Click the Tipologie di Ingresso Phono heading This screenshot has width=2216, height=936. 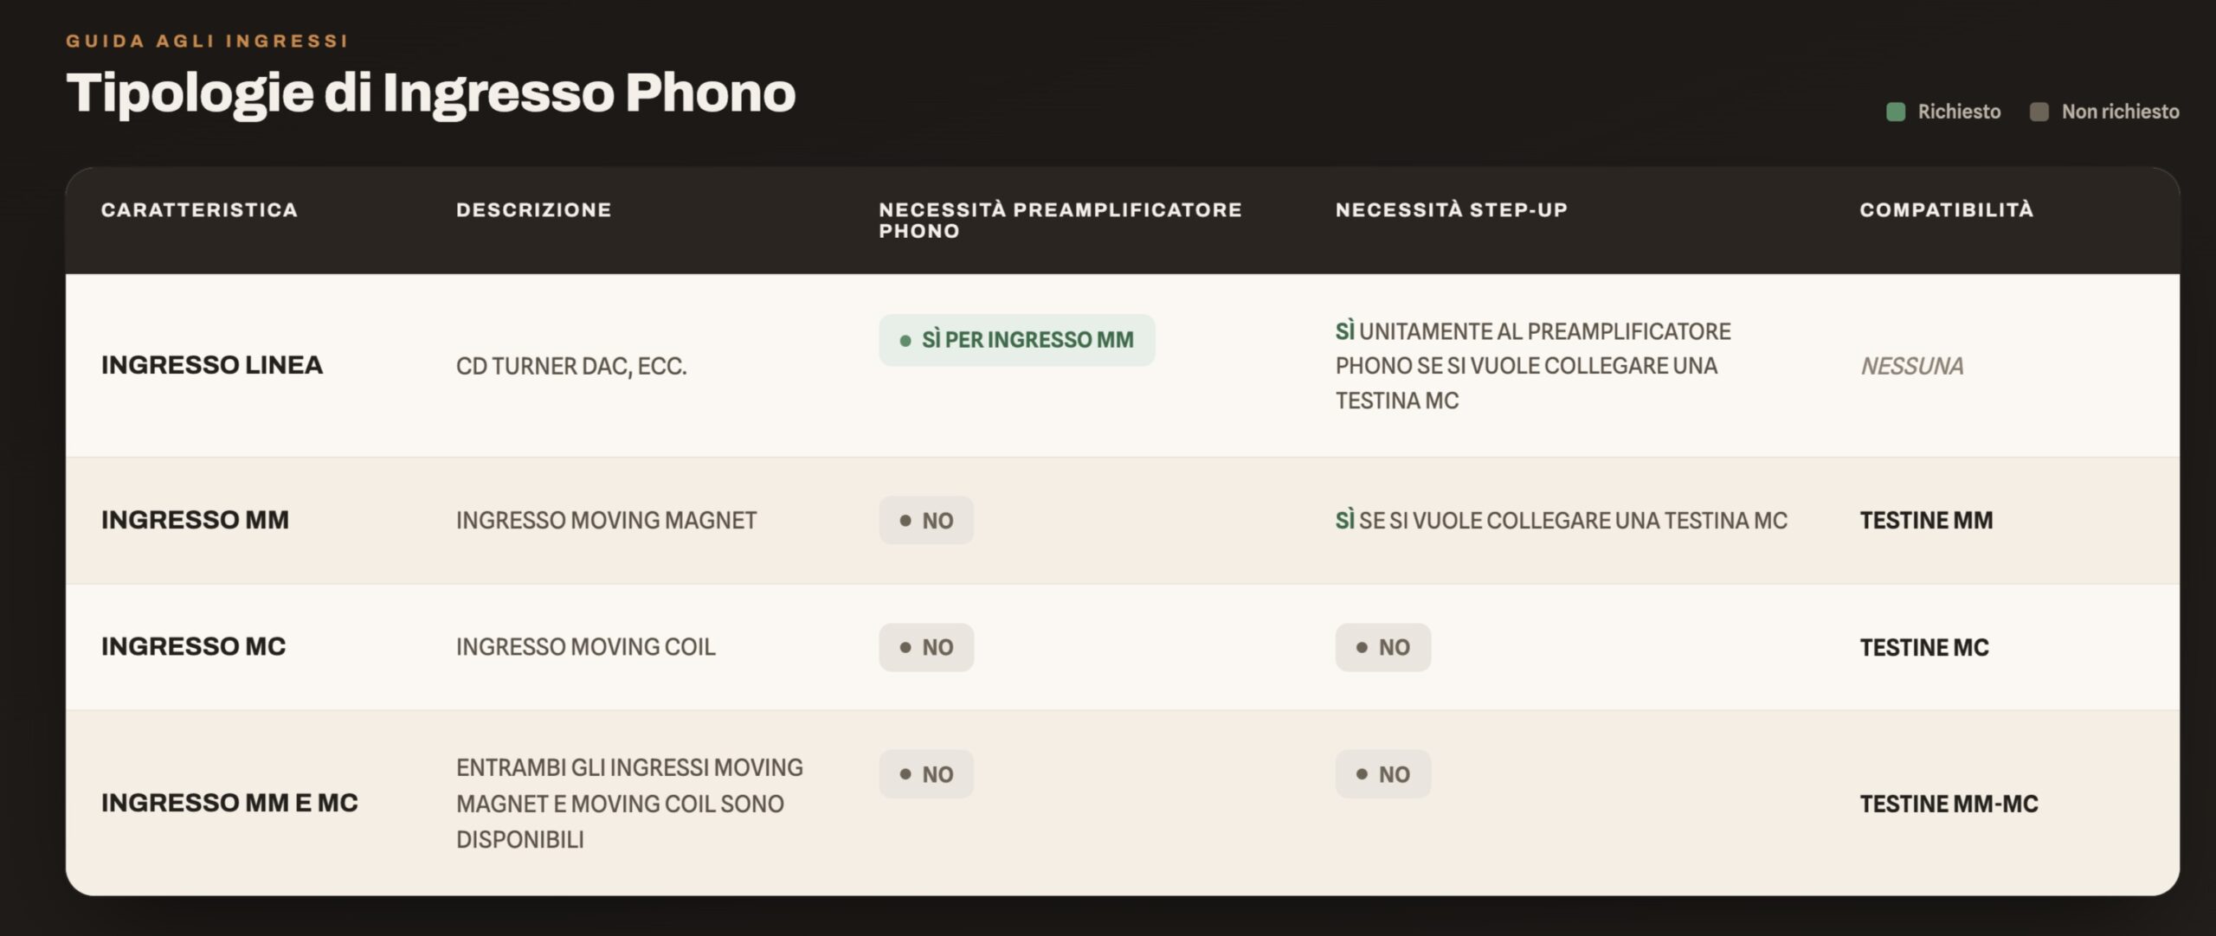pyautogui.click(x=431, y=93)
